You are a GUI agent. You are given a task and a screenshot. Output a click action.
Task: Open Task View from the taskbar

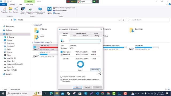(x=45, y=94)
